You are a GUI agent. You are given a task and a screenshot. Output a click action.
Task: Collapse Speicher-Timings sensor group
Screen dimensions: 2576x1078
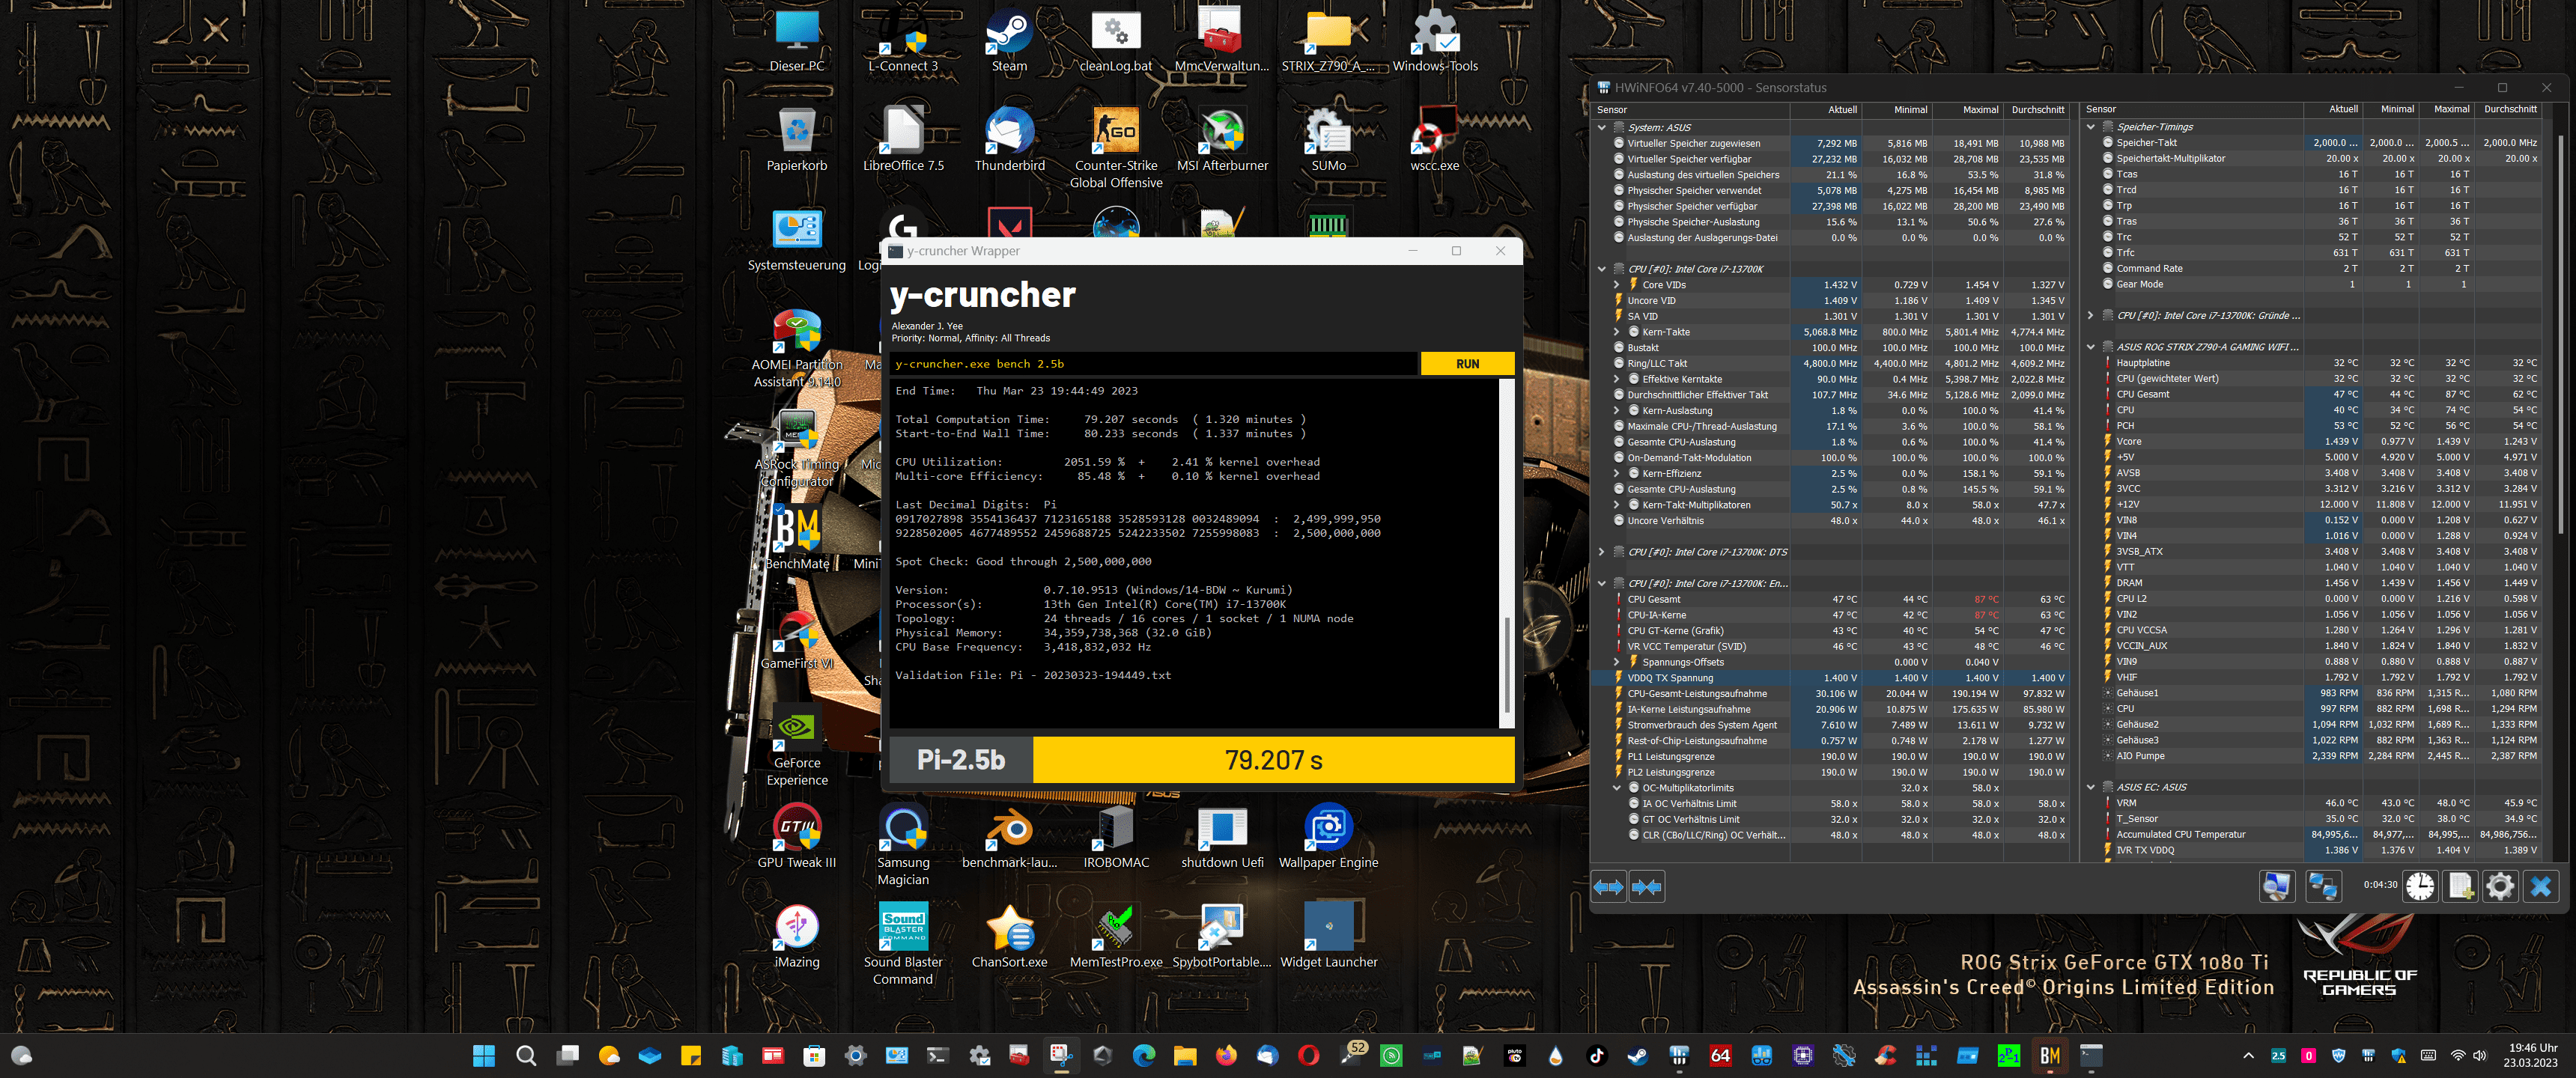(2091, 127)
